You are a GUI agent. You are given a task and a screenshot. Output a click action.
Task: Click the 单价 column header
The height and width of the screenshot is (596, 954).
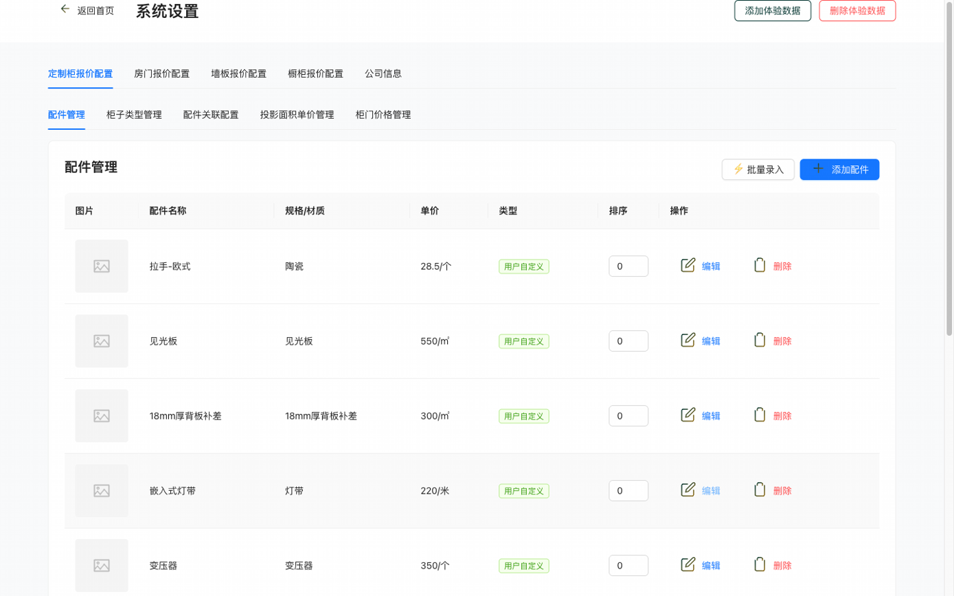point(429,211)
